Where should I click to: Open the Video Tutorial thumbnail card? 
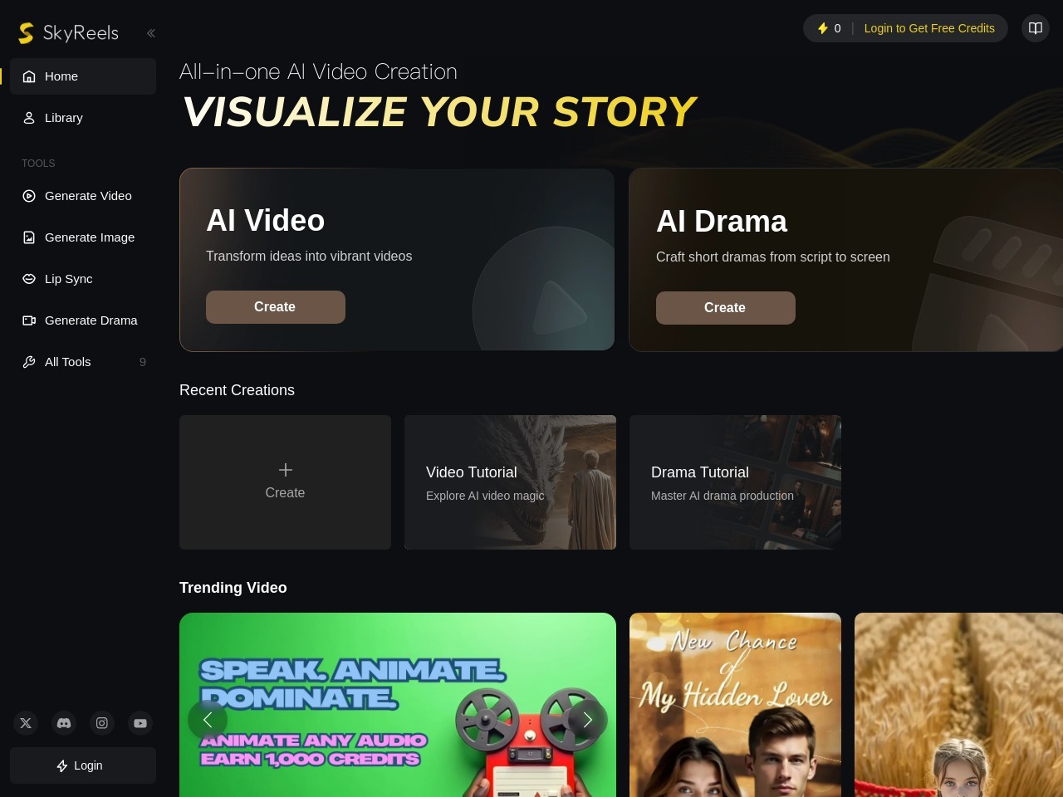click(510, 482)
